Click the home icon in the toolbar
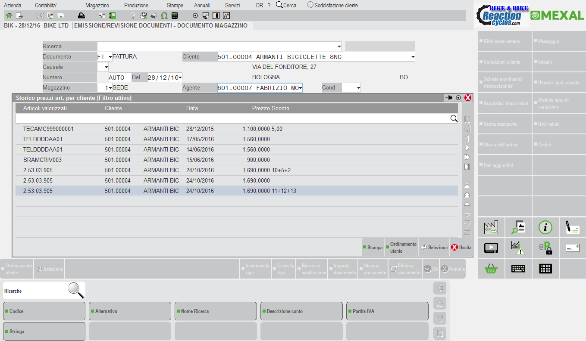Image resolution: width=586 pixels, height=341 pixels. [x=9, y=16]
